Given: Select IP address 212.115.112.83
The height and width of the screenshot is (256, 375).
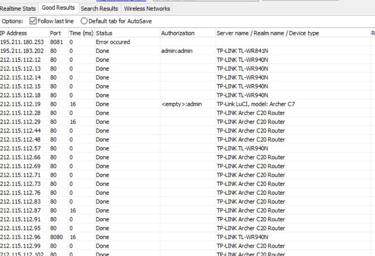Looking at the screenshot, I should tap(20, 201).
